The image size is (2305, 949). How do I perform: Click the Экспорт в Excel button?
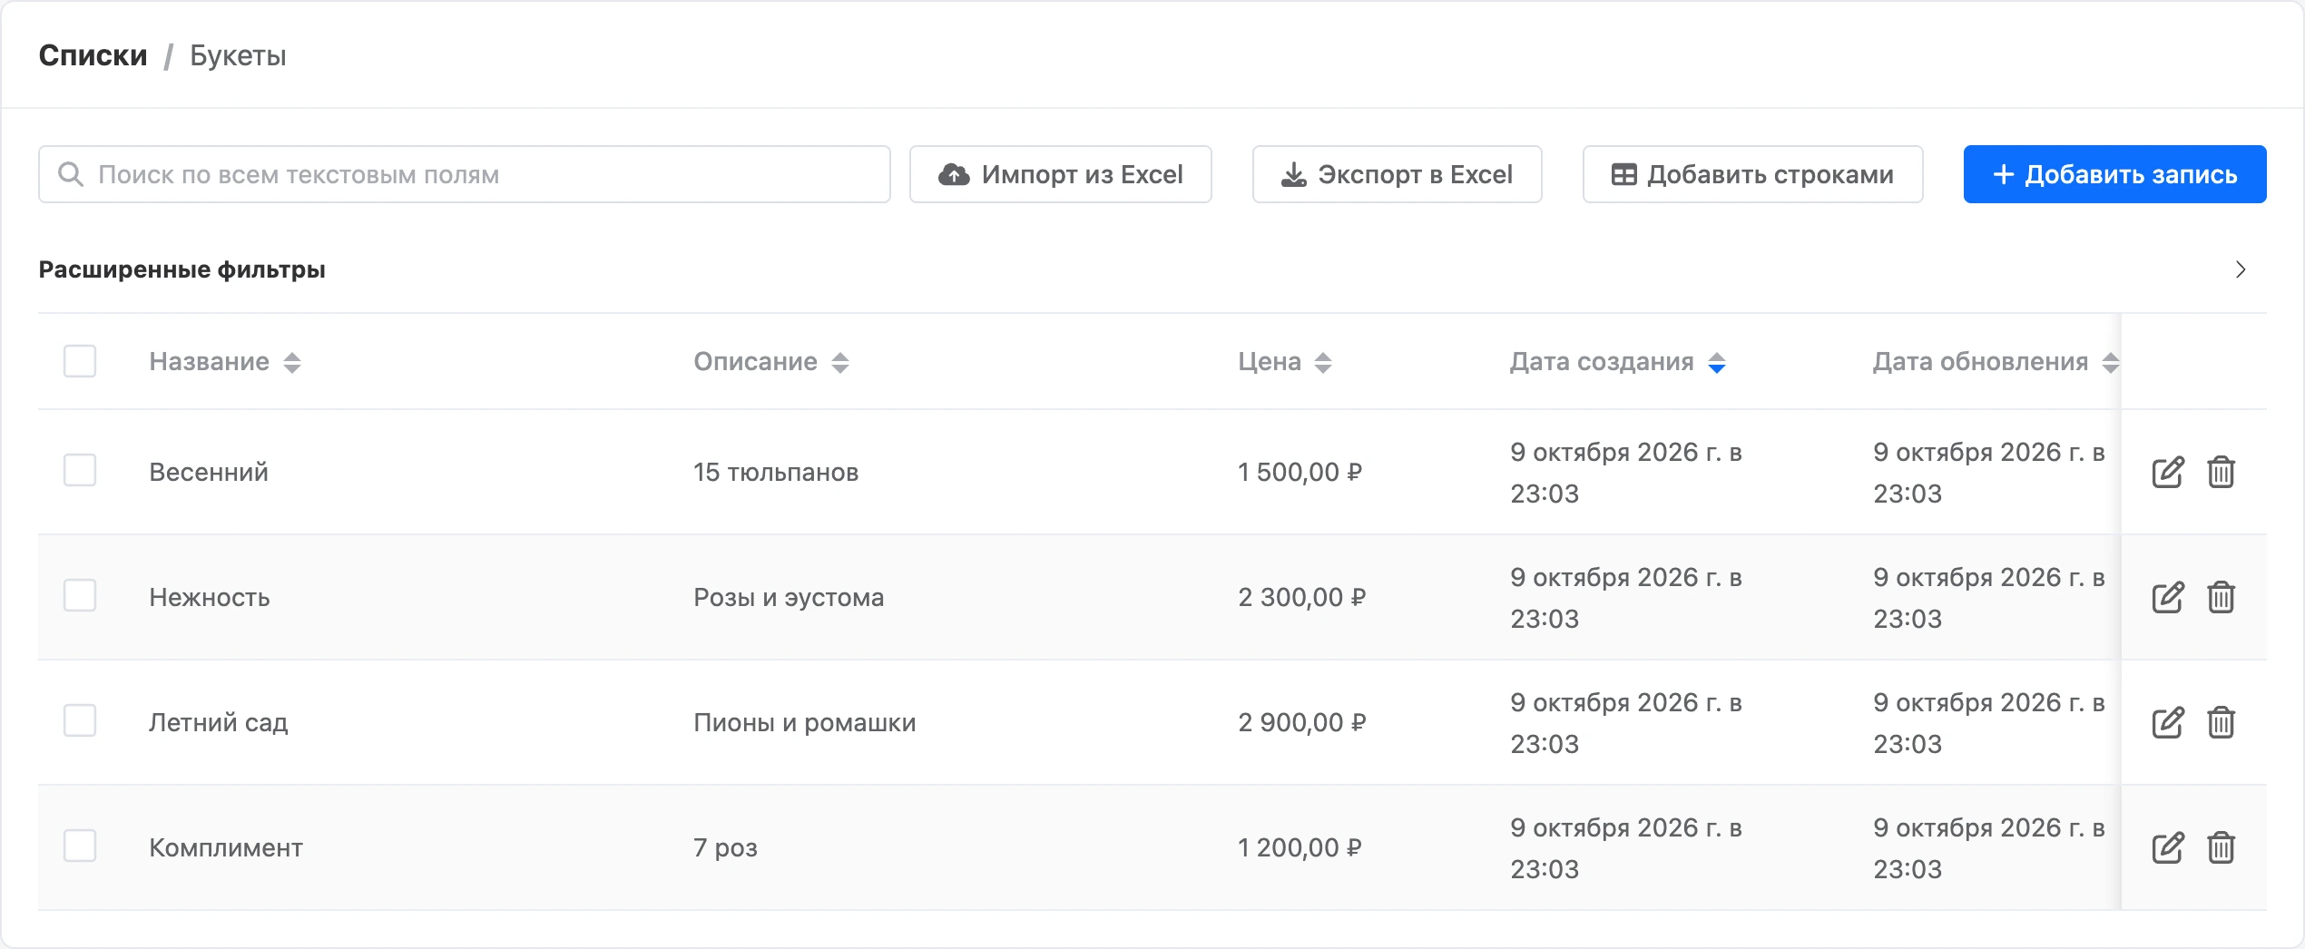[1398, 174]
